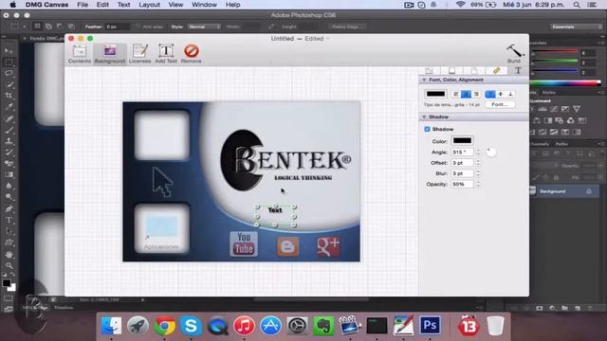Select Photoshop's Clone Stamp tool

(x=9, y=141)
